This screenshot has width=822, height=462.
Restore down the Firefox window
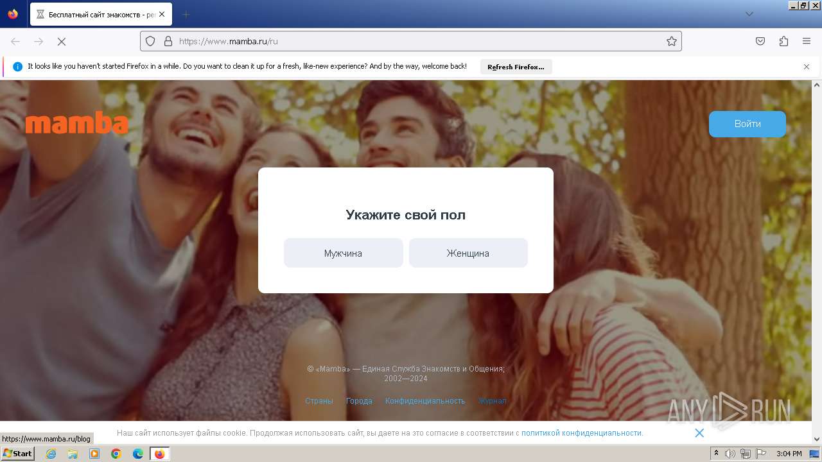[804, 5]
